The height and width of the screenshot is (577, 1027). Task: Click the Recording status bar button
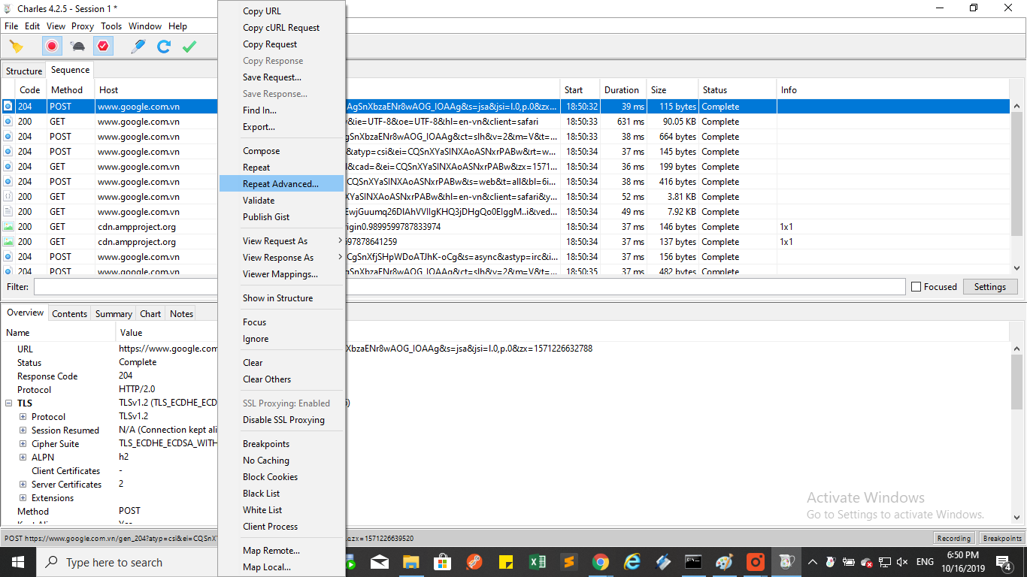click(954, 538)
